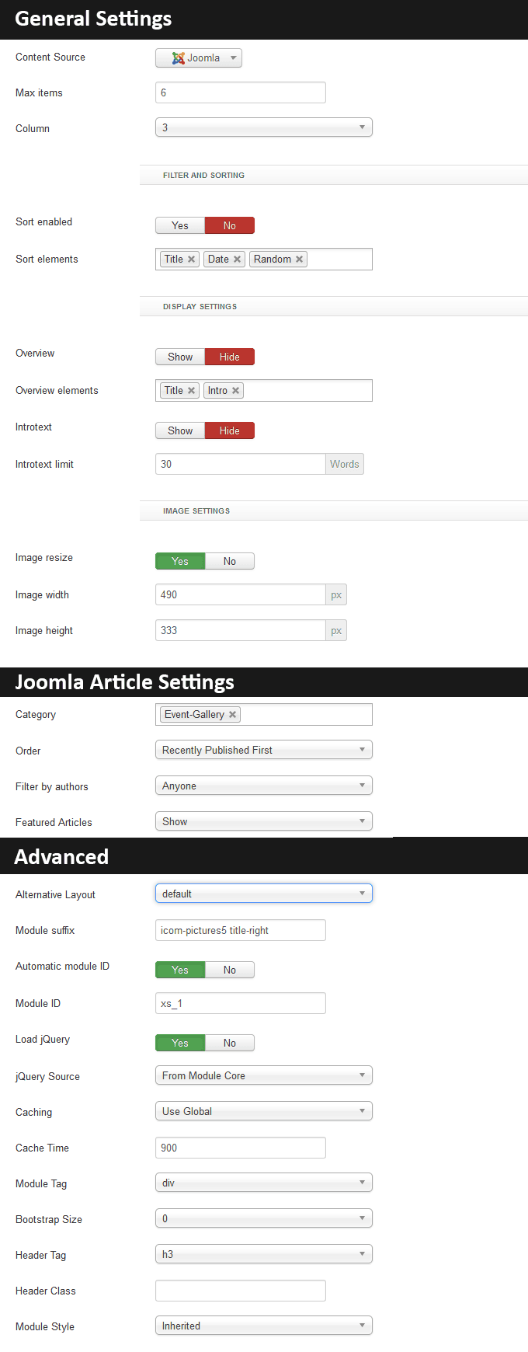The image size is (528, 1352).
Task: Set Introtext to Show
Action: (180, 431)
